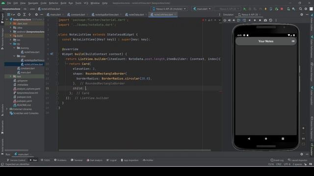Screen dimensions: 314x176
Task: Open Layout Inspector tool window
Action: point(297,160)
